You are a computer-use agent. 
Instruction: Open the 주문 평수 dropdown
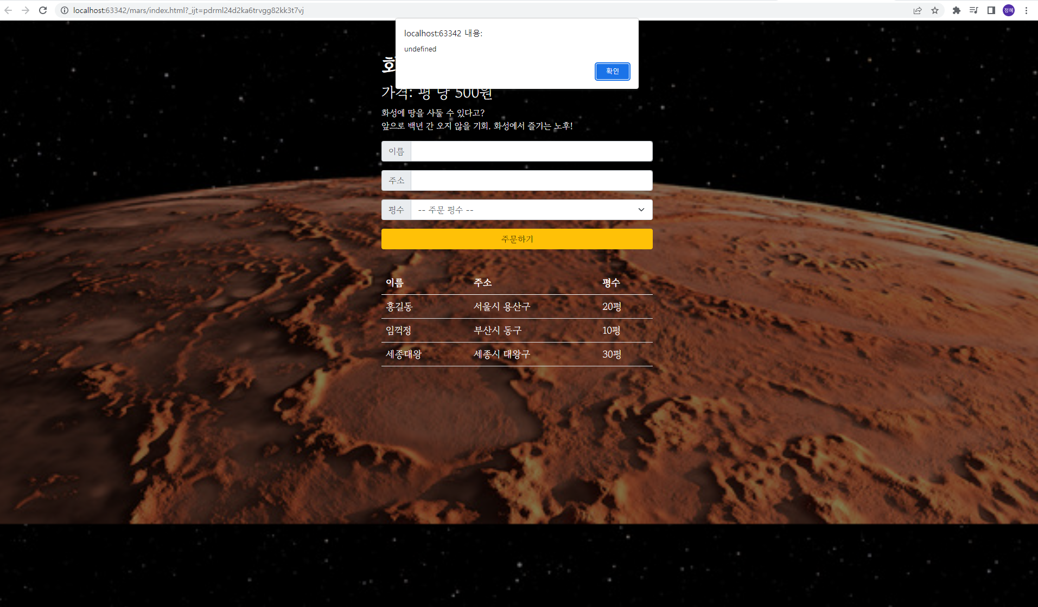532,210
